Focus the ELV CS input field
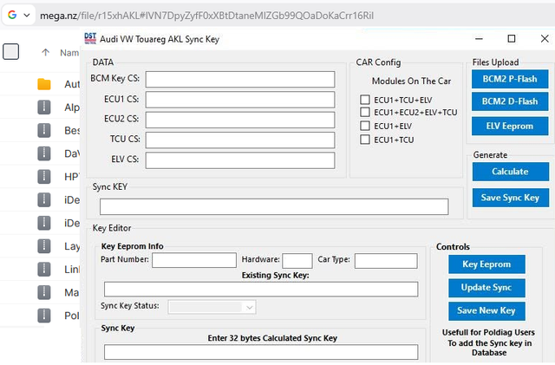The height and width of the screenshot is (365, 555). tap(240, 160)
